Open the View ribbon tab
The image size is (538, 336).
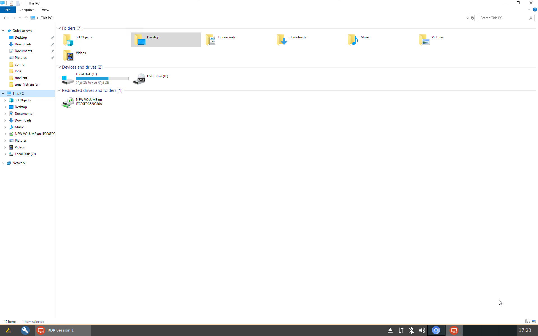click(x=45, y=10)
